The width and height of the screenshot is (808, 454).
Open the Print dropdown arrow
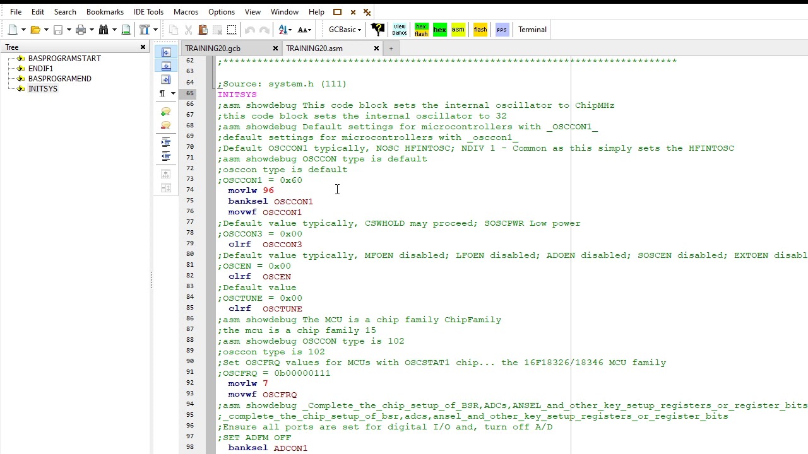pyautogui.click(x=92, y=30)
